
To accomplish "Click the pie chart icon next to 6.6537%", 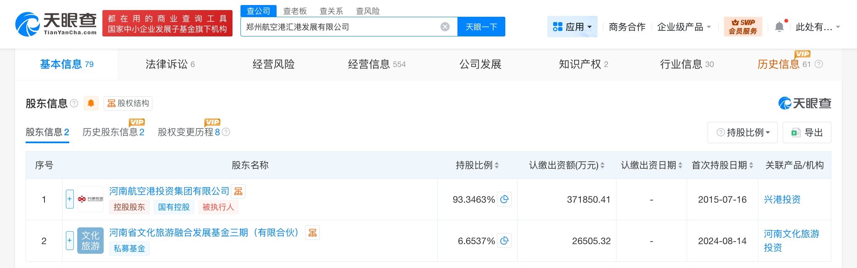I will (x=504, y=241).
